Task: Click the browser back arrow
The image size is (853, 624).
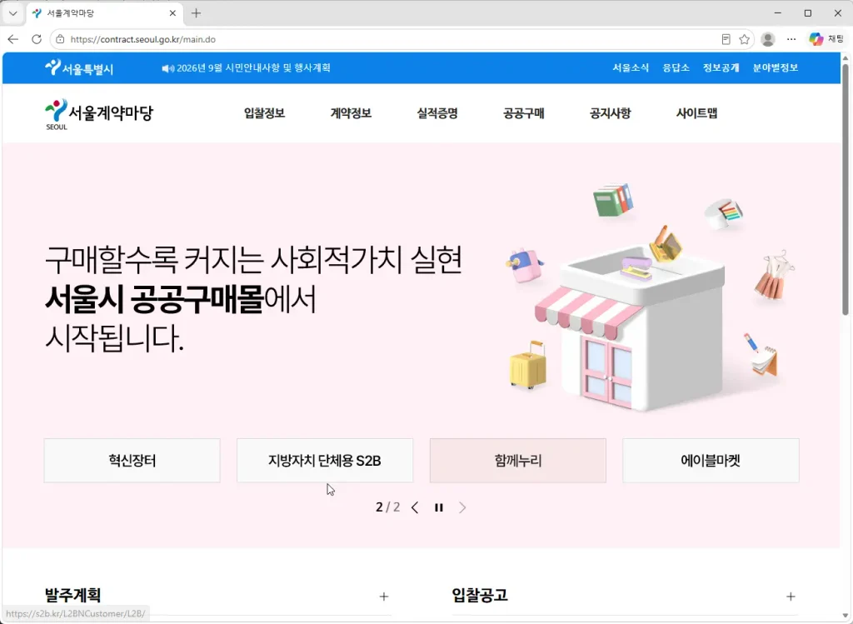Action: click(13, 39)
